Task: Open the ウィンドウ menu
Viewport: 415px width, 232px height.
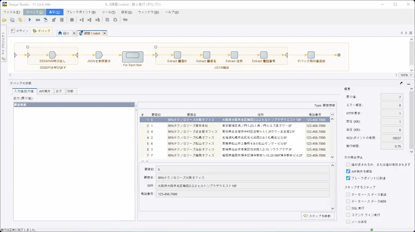Action: point(148,12)
